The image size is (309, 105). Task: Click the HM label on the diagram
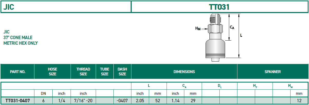point(198,29)
